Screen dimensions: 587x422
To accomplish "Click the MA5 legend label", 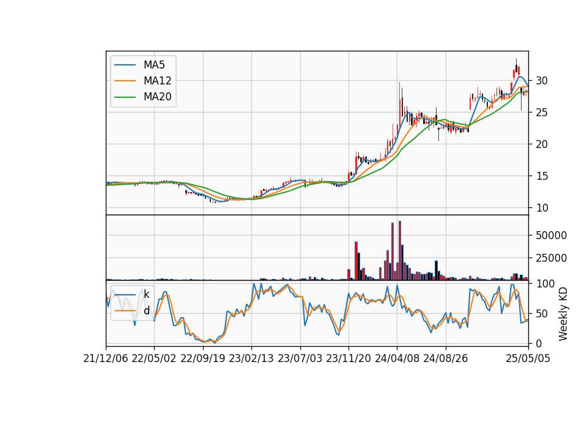I will (154, 65).
